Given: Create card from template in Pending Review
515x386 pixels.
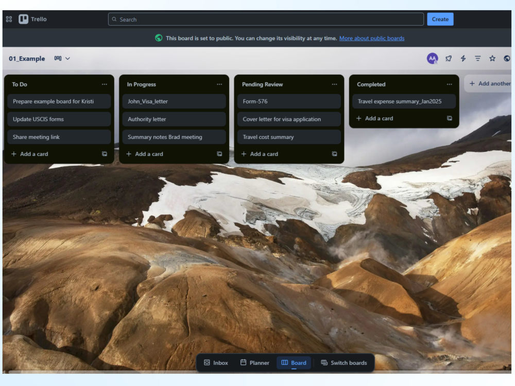Looking at the screenshot, I should click(x=334, y=154).
